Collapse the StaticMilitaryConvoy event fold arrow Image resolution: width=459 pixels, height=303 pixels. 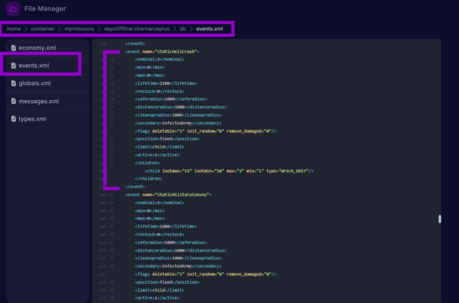[112, 194]
